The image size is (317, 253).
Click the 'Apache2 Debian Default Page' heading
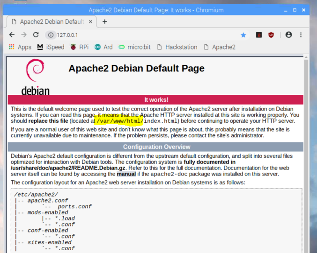[136, 68]
